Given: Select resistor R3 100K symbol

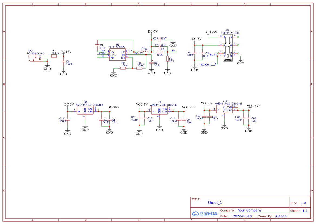Looking at the screenshot, I should (x=139, y=68).
